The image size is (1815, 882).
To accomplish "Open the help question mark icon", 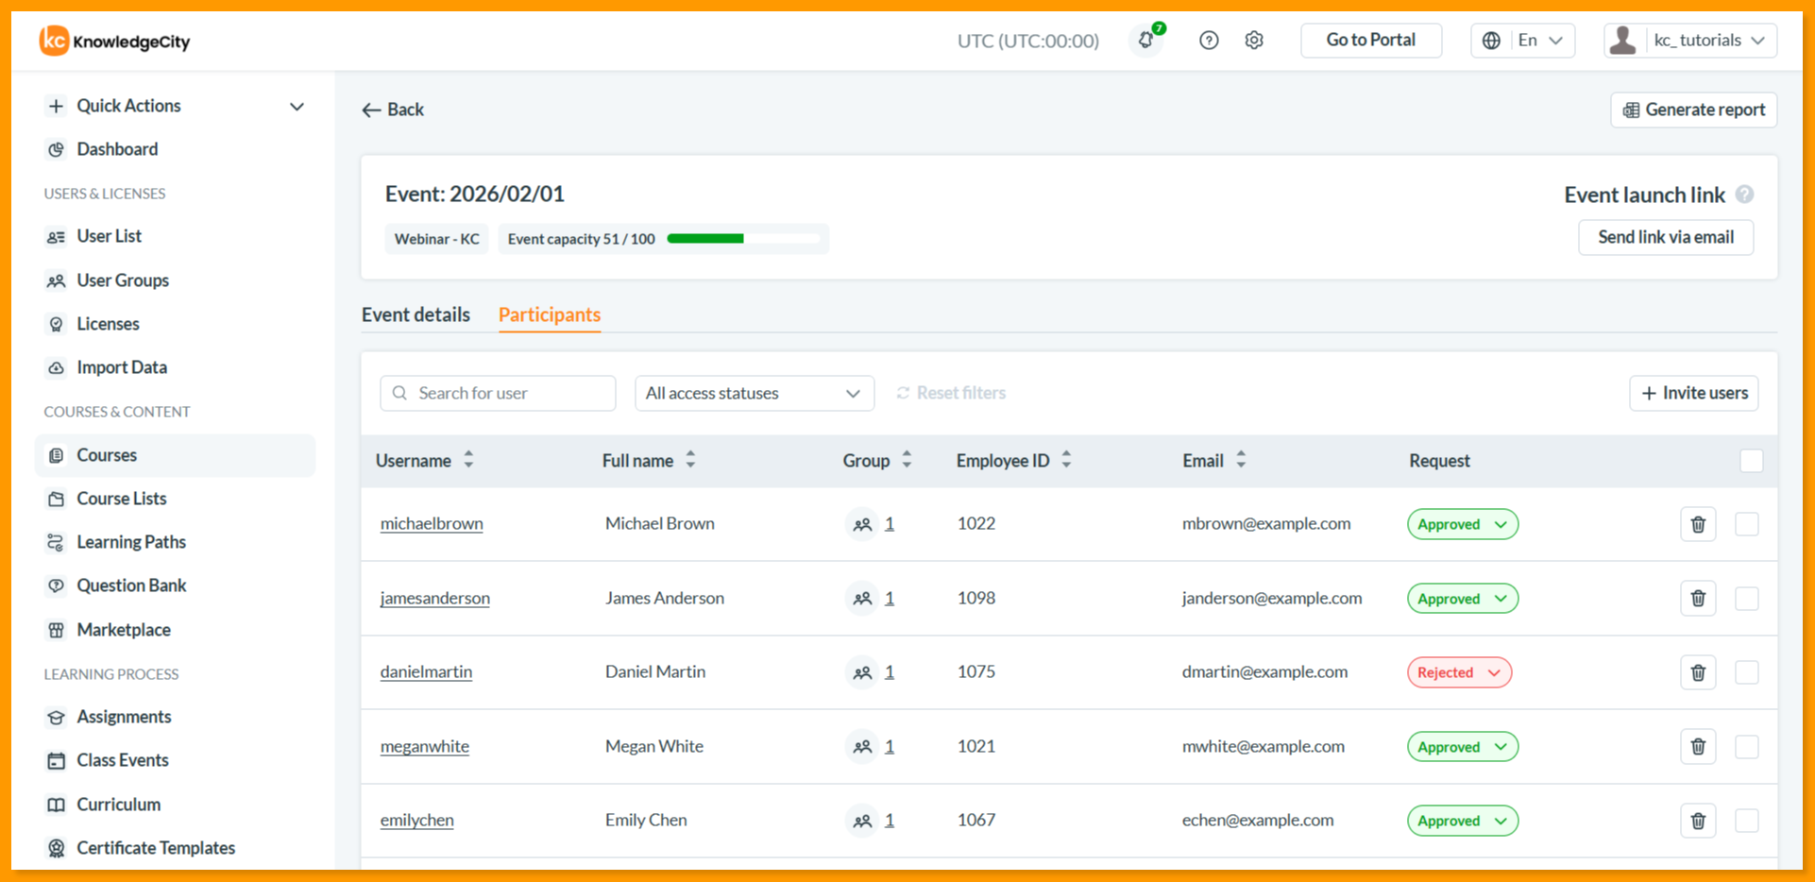I will pyautogui.click(x=1209, y=41).
